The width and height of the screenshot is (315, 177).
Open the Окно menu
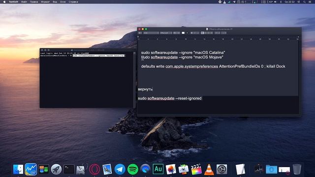[63, 2]
